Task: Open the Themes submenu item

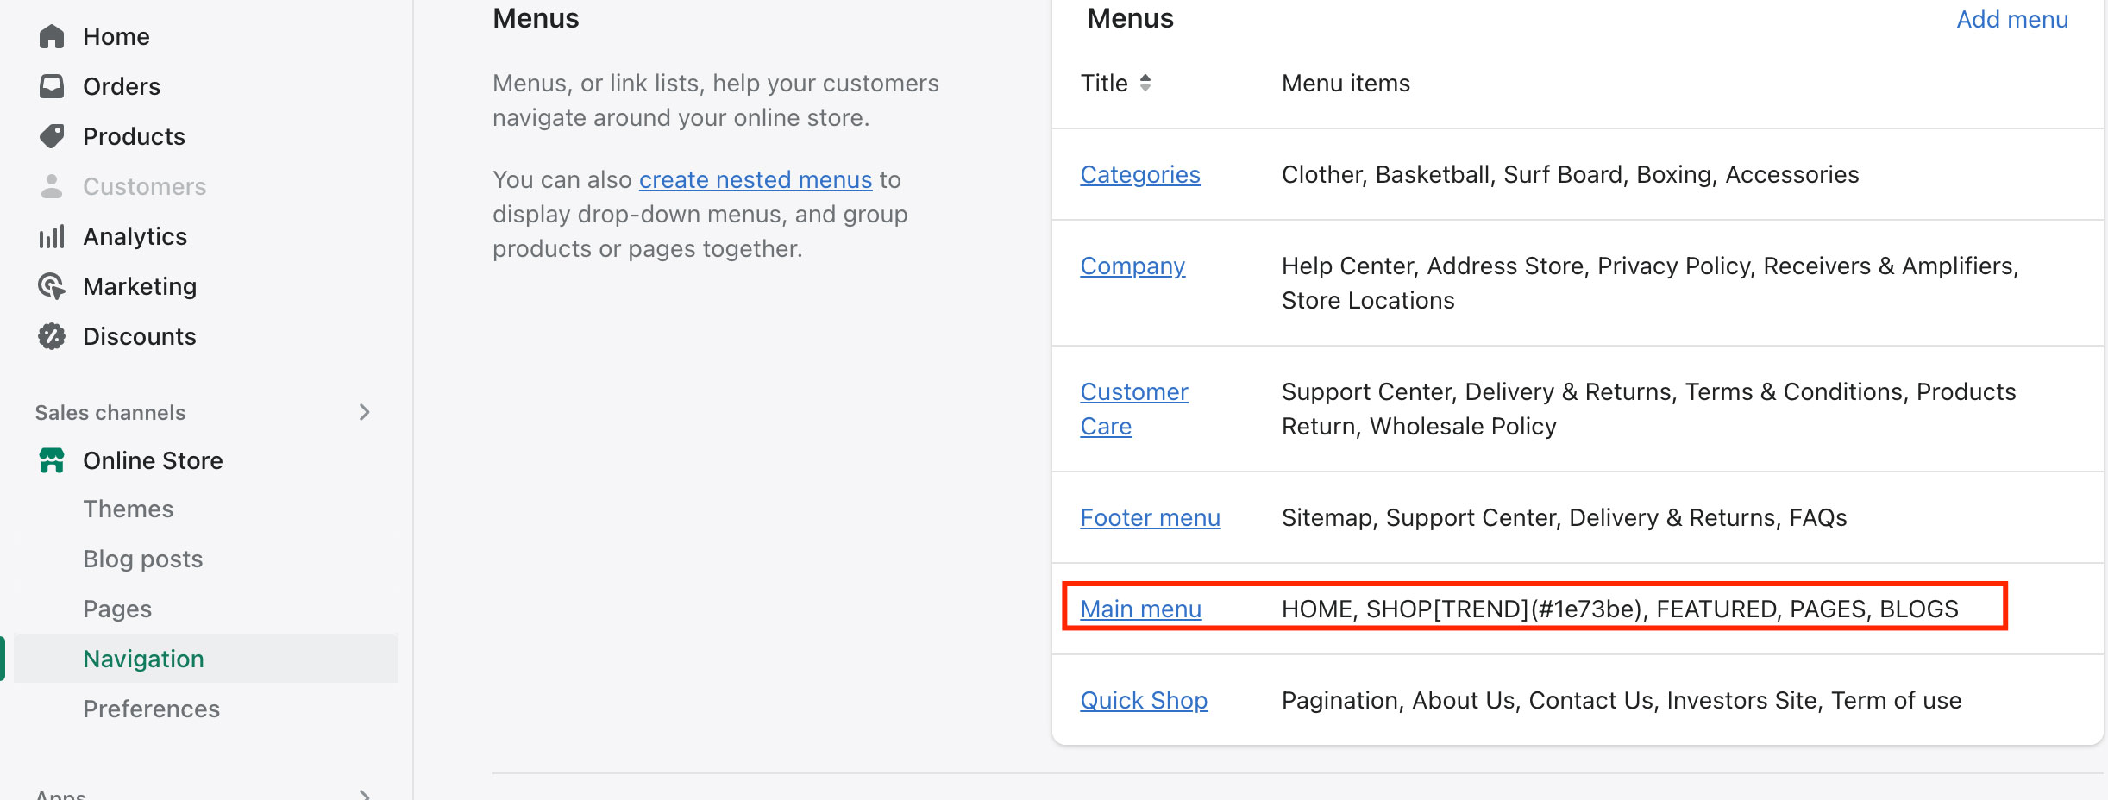Action: [129, 509]
